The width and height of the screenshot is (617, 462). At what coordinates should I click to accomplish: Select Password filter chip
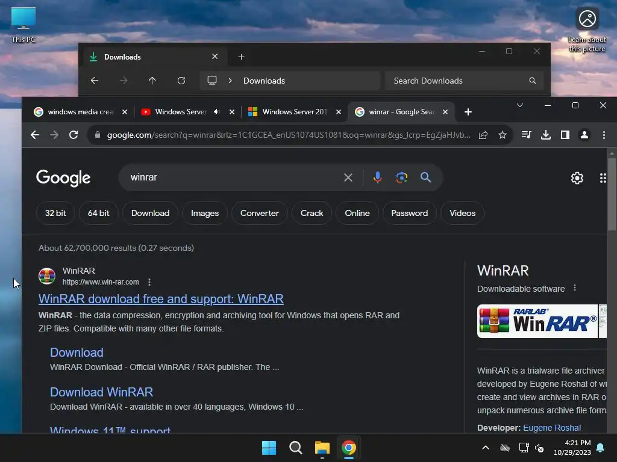pos(409,213)
